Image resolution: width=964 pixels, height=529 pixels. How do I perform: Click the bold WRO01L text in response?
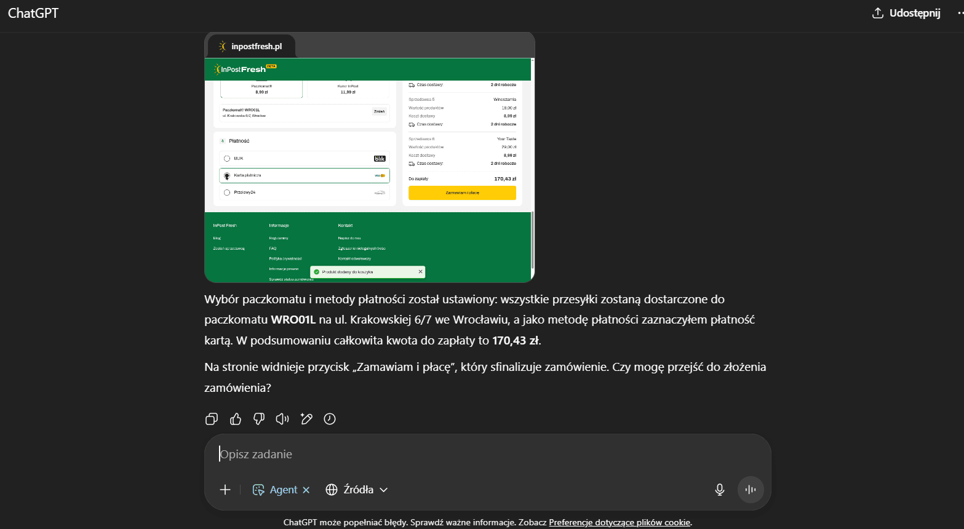pos(293,320)
